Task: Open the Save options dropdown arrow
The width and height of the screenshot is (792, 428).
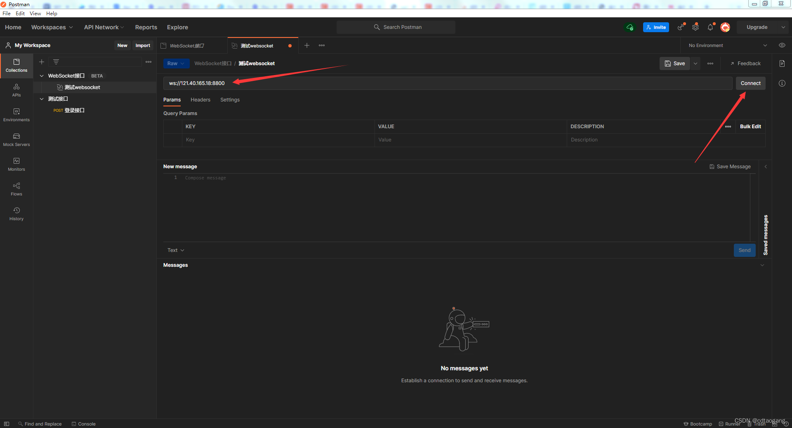Action: click(x=695, y=63)
